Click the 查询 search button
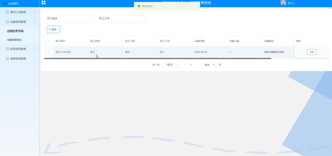The height and width of the screenshot is (156, 332). click(x=53, y=29)
